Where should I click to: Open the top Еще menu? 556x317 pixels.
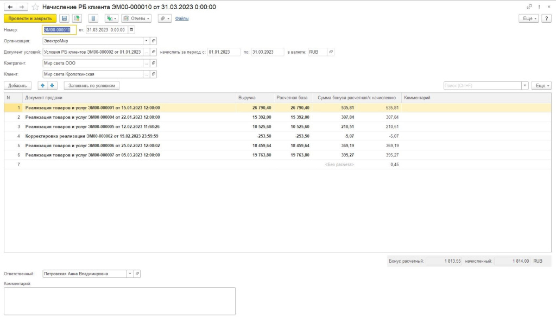pyautogui.click(x=528, y=18)
